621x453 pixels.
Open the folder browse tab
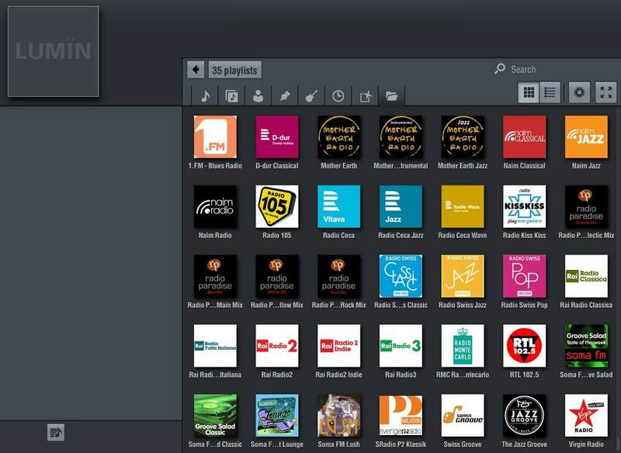coord(392,95)
